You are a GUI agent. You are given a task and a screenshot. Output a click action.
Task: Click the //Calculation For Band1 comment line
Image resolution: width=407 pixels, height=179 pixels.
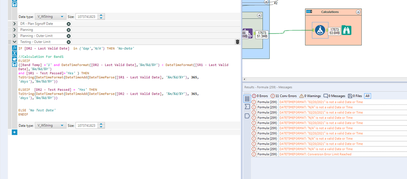click(x=41, y=56)
